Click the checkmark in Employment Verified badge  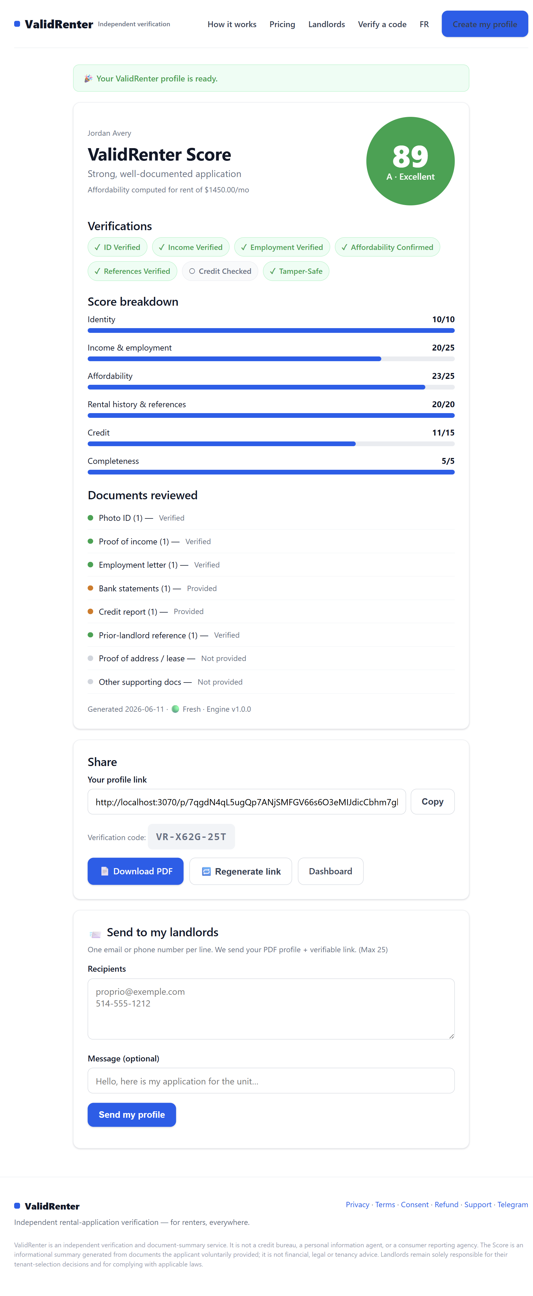coord(244,247)
